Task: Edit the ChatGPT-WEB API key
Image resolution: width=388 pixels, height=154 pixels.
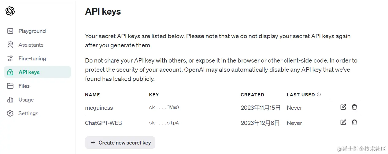Action: tap(343, 122)
